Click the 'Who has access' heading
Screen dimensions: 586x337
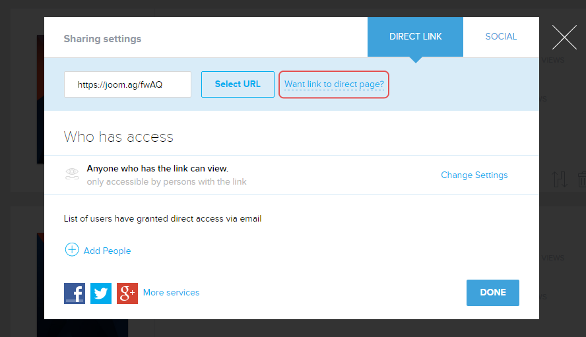[x=119, y=137]
